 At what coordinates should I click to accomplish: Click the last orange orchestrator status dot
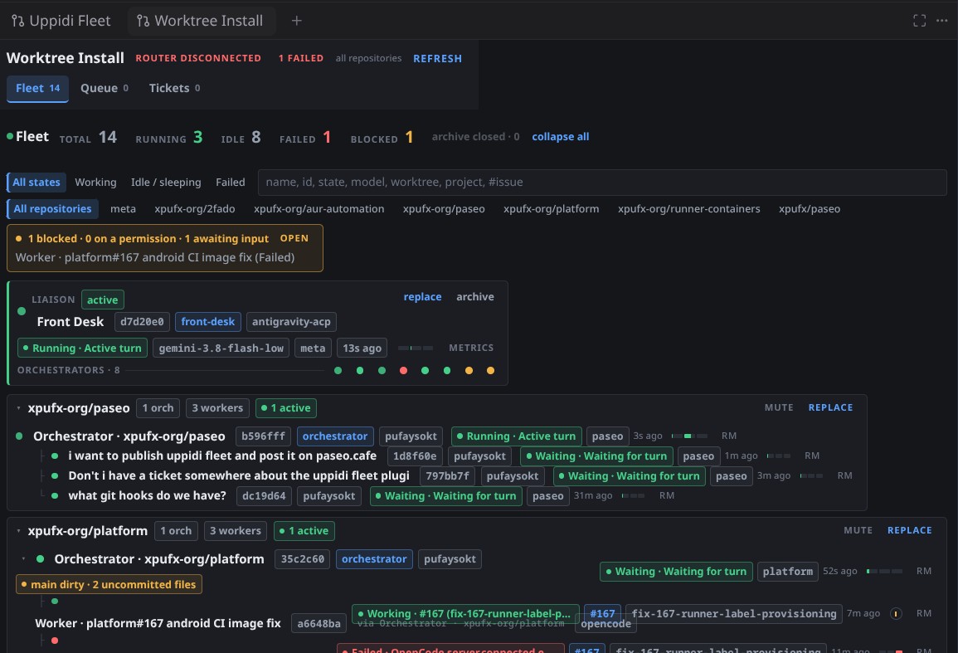490,371
